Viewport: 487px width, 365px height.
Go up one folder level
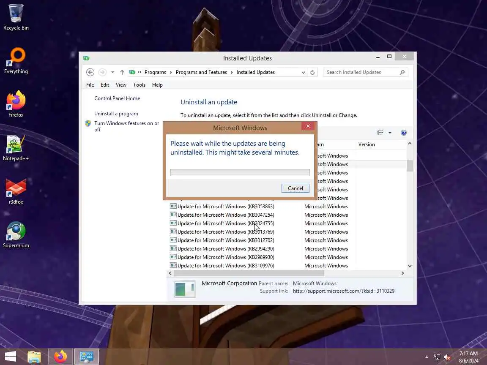(x=122, y=72)
